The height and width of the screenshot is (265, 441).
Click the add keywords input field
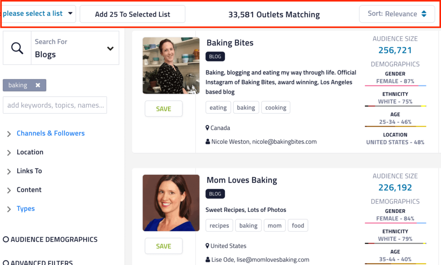click(55, 105)
